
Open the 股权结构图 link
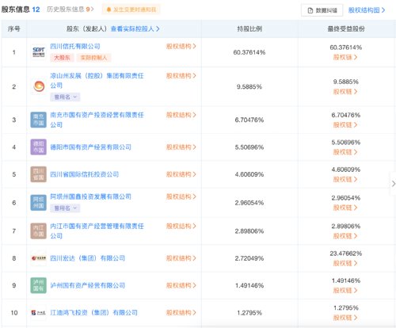click(367, 10)
